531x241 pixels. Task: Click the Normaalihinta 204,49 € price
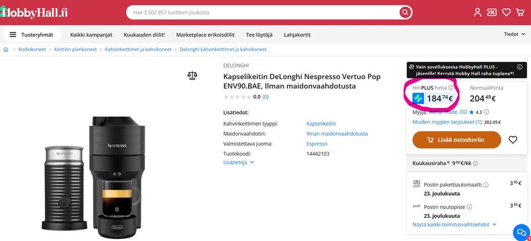point(482,99)
